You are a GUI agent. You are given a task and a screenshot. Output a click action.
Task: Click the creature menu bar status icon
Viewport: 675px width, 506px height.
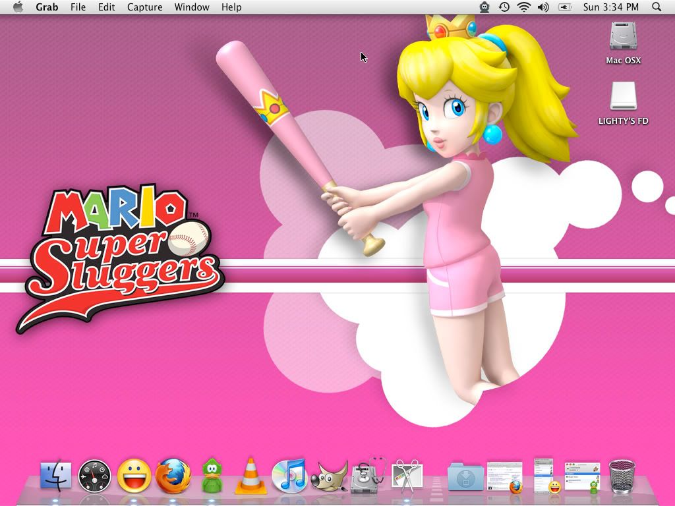click(x=484, y=7)
